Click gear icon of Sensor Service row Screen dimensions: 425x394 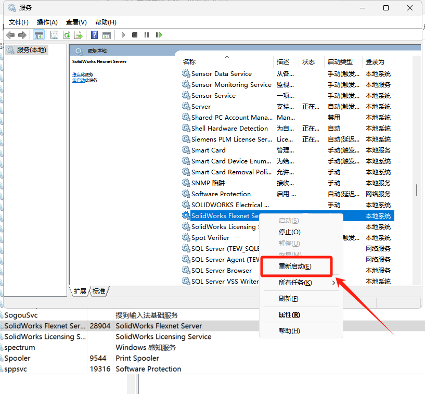186,95
